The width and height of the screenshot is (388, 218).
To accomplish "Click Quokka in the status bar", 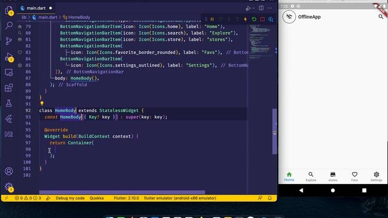I will pos(96,198).
